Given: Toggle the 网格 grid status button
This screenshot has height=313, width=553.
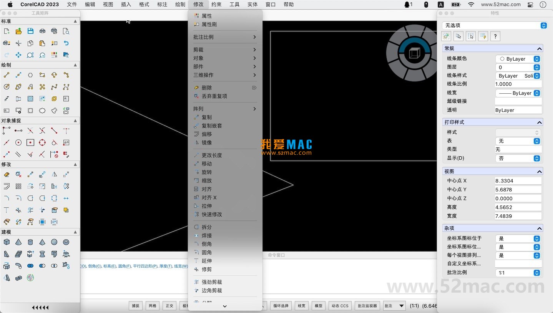Looking at the screenshot, I should 153,306.
